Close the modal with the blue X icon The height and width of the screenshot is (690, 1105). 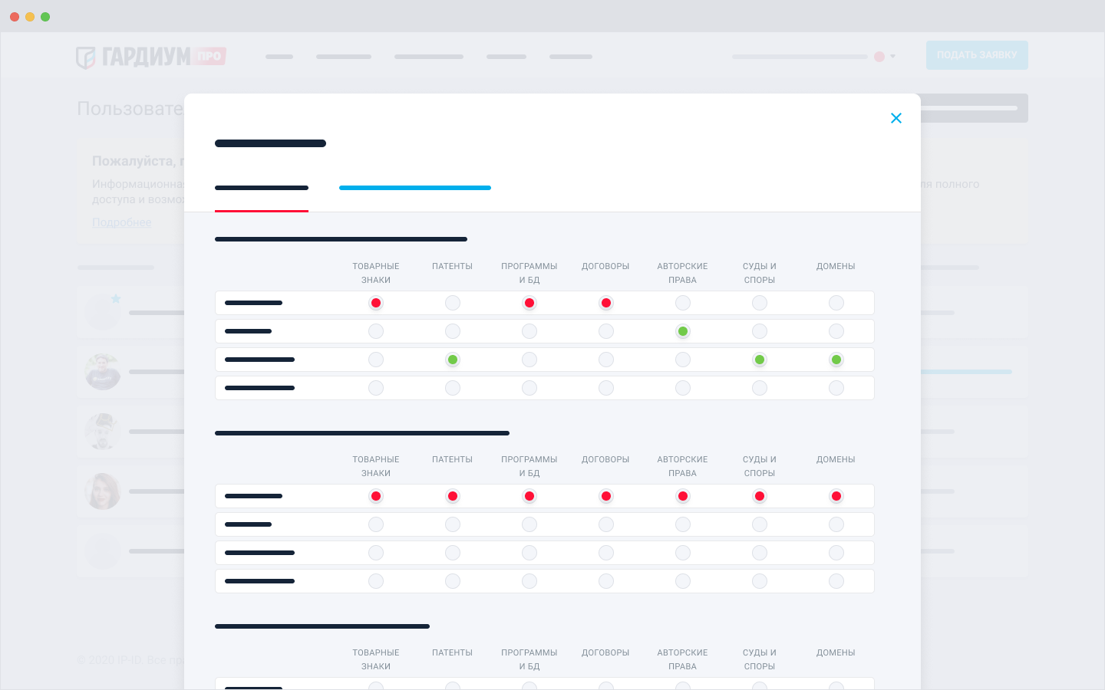point(896,118)
